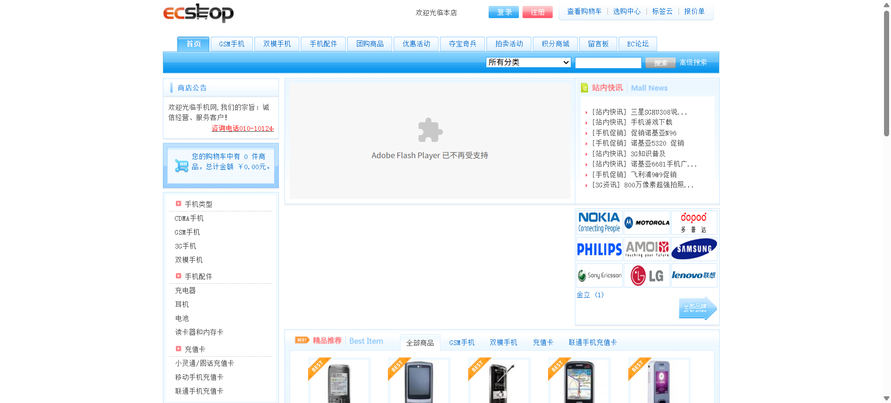Click the 注册 register button
Image resolution: width=891 pixels, height=403 pixels.
pyautogui.click(x=537, y=12)
